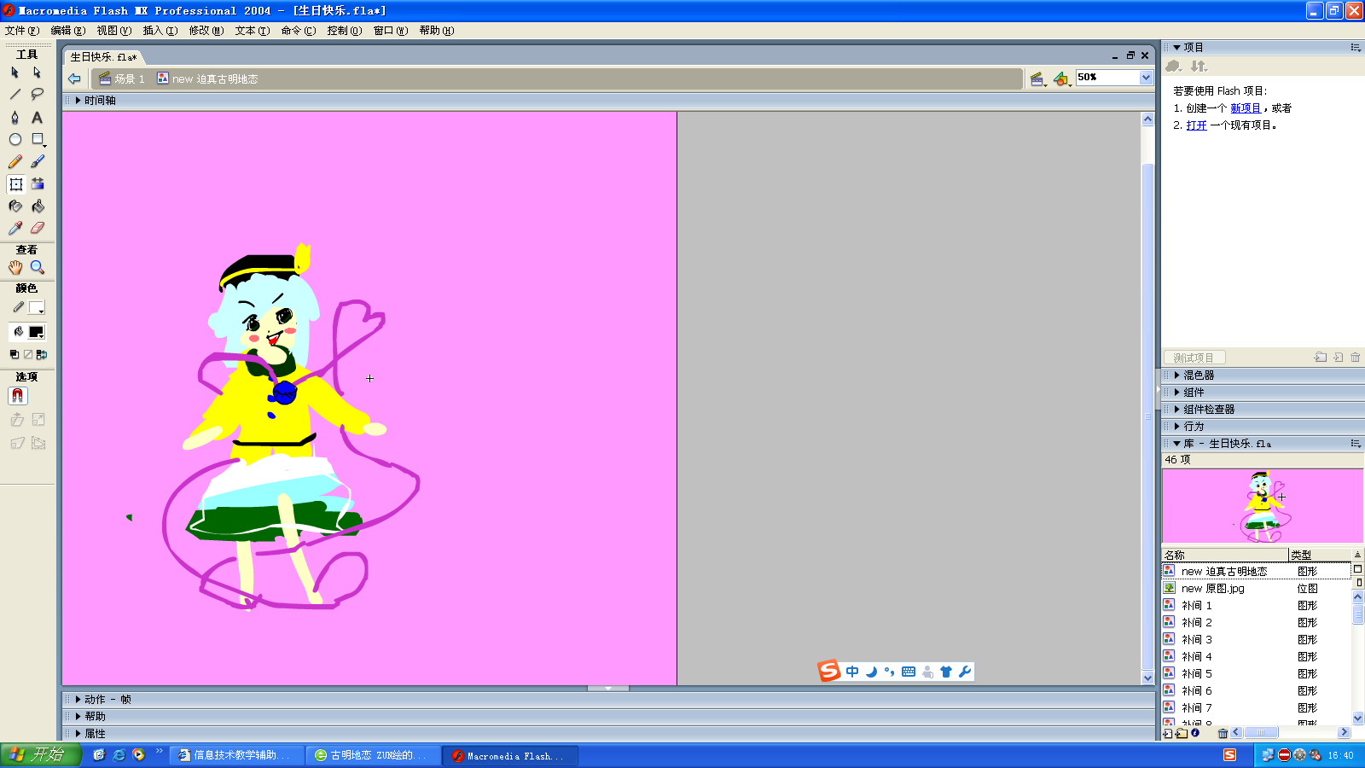1365x768 pixels.
Task: Open the 50% zoom dropdown
Action: click(1146, 78)
